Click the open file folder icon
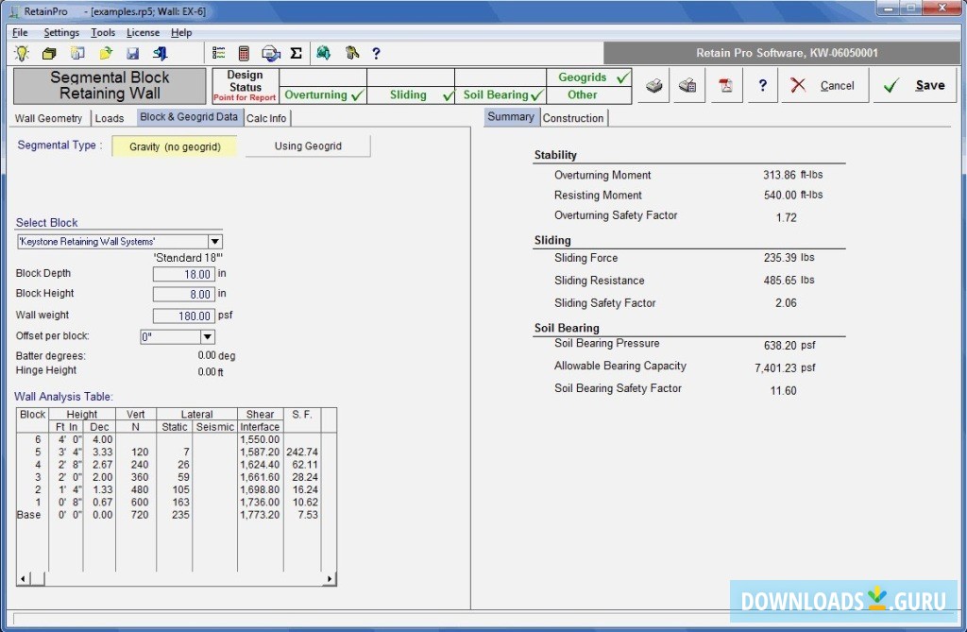This screenshot has width=967, height=632. 106,53
